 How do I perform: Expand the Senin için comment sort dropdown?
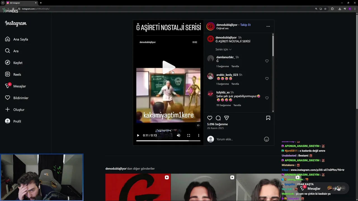pos(223,49)
